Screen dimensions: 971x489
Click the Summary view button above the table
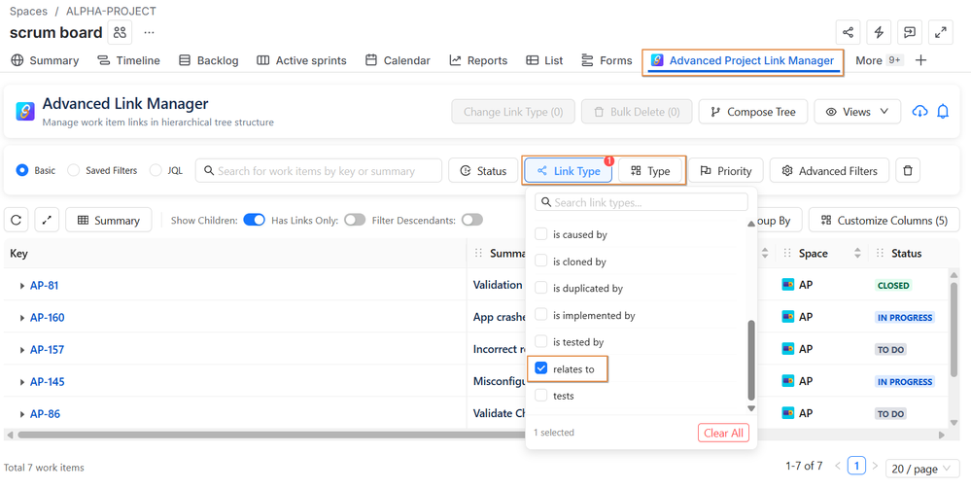[108, 220]
